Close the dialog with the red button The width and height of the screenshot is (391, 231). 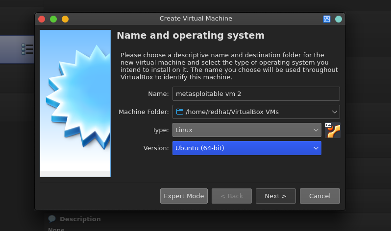coord(42,19)
